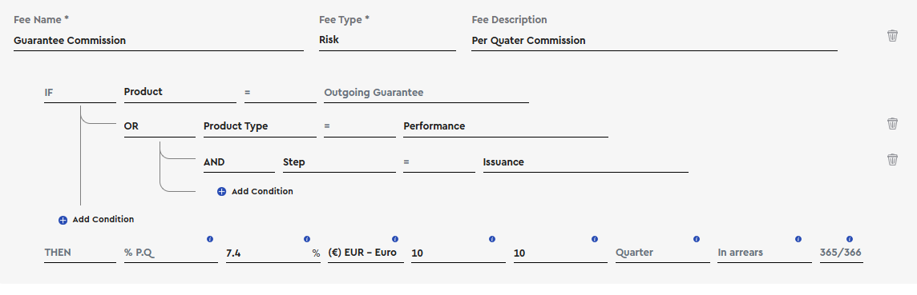917x295 pixels.
Task: Open the In arrears payment timing dropdown
Action: click(x=765, y=253)
